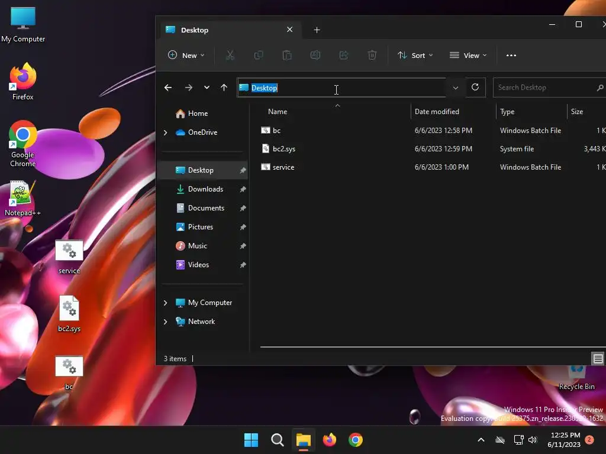Unpin Downloads via its pin icon

point(242,189)
